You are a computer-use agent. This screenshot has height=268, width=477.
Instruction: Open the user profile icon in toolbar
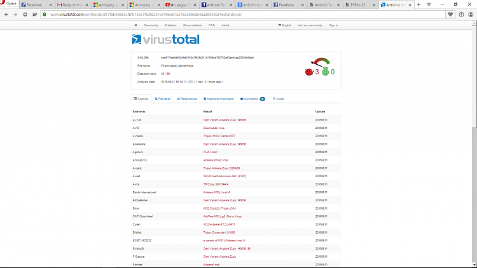(x=471, y=14)
